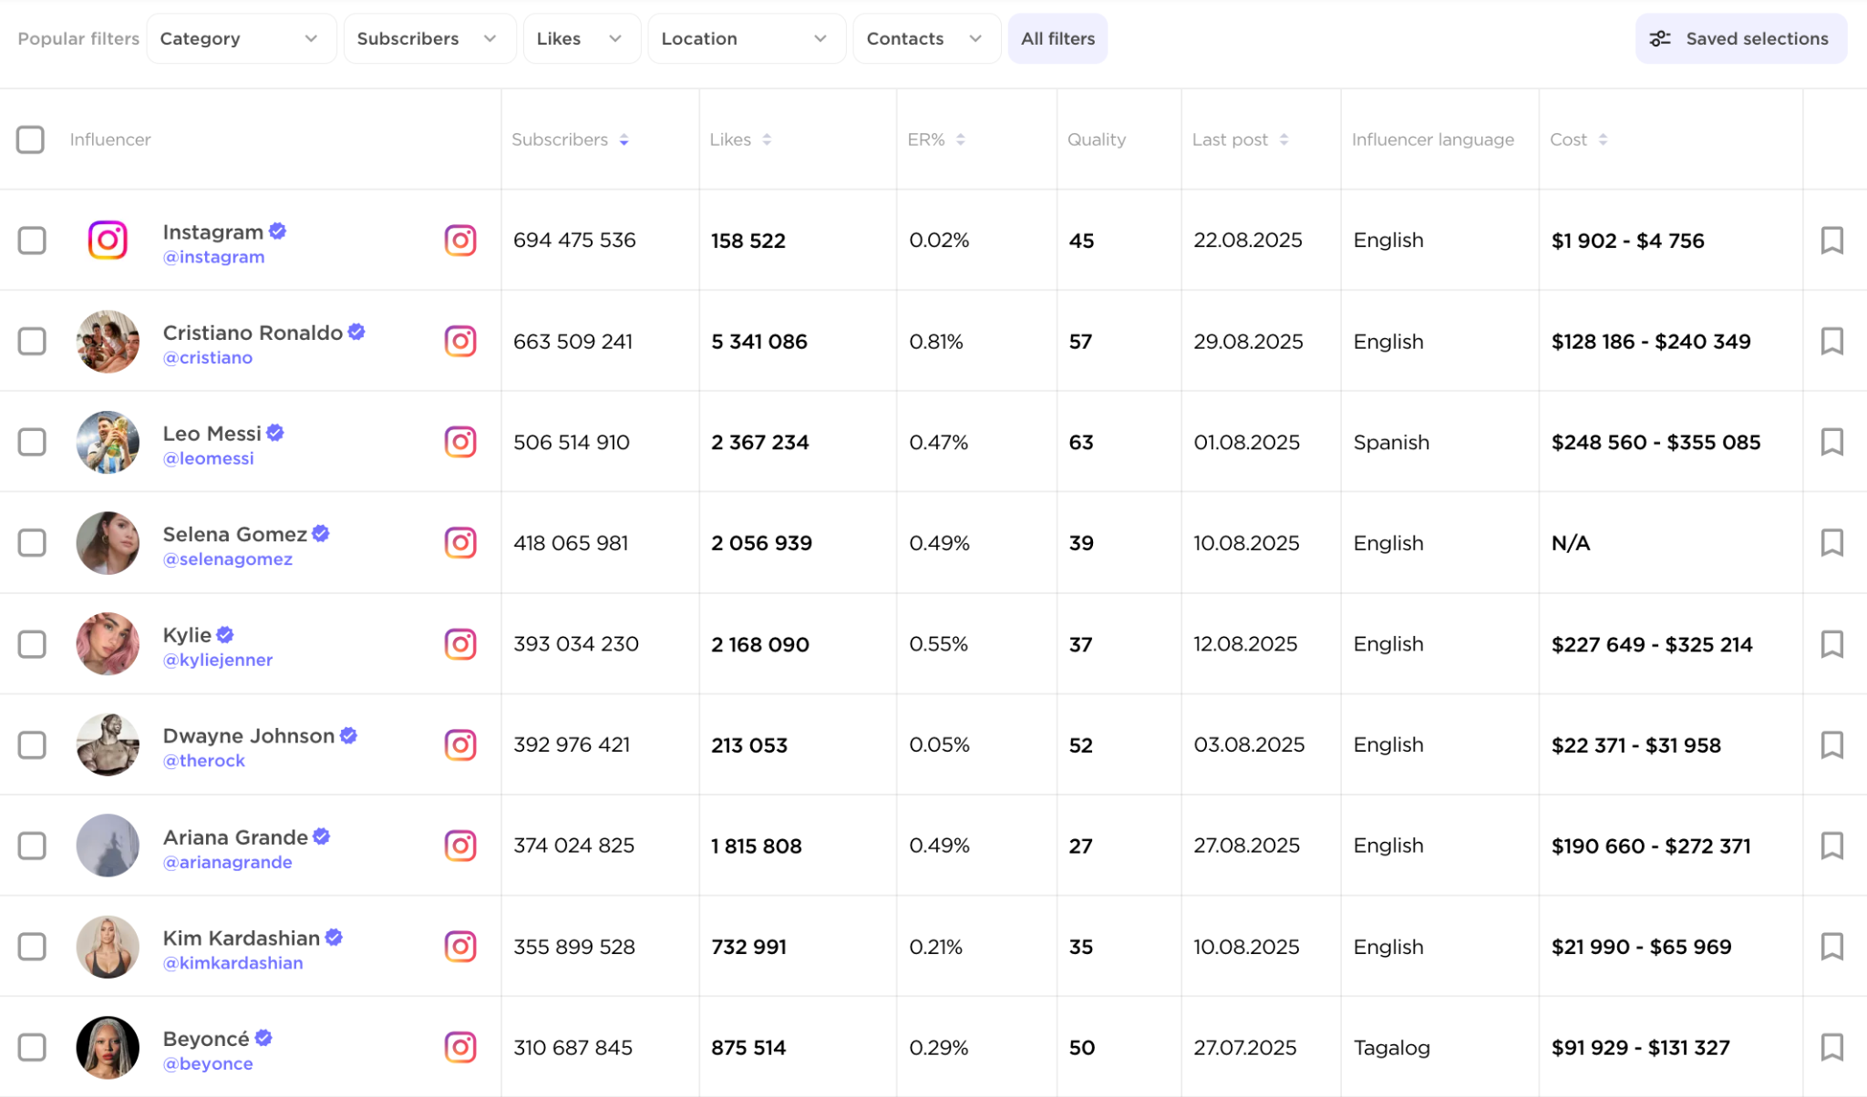1867x1097 pixels.
Task: Tick the select-all checkbox in the header
Action: [x=30, y=139]
